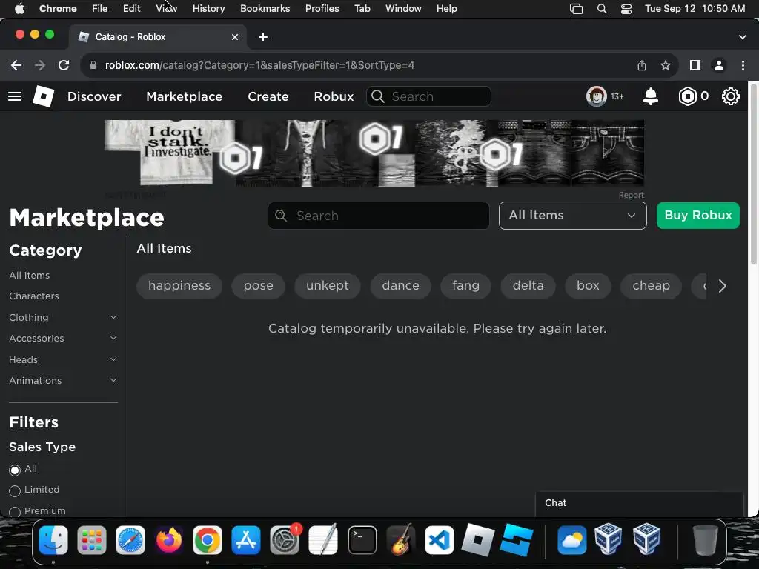The width and height of the screenshot is (759, 569).
Task: Reload the Roblox catalog page
Action: pyautogui.click(x=64, y=65)
